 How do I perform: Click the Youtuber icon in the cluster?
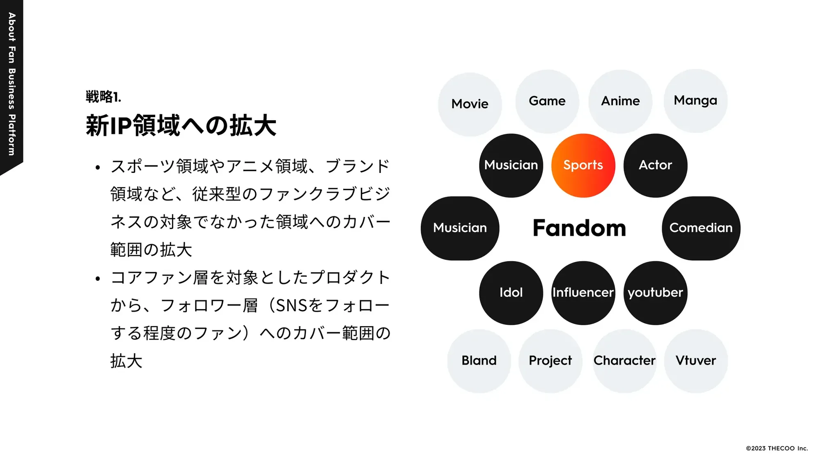(x=656, y=292)
